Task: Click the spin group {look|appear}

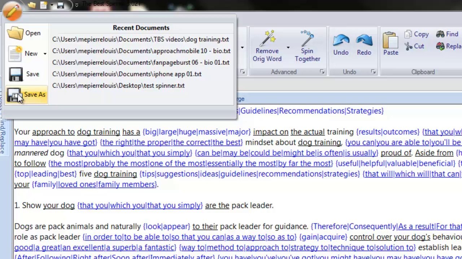Action: [x=166, y=227]
